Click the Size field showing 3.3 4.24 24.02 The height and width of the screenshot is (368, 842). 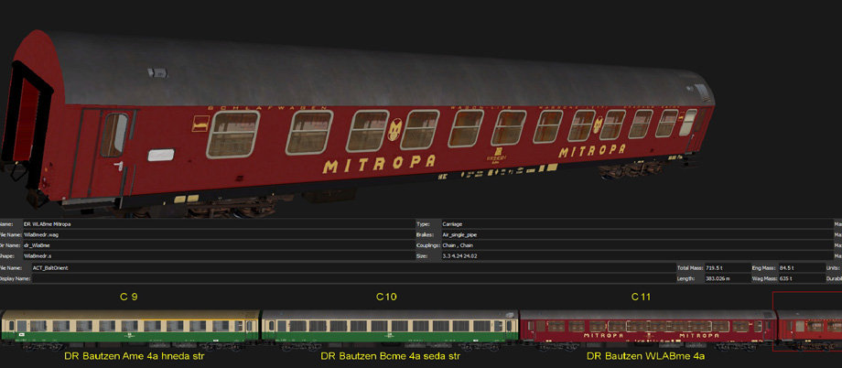(636, 256)
